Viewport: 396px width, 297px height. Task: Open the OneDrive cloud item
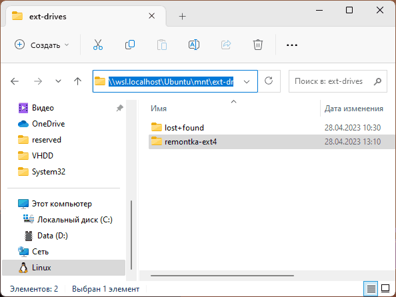[41, 124]
